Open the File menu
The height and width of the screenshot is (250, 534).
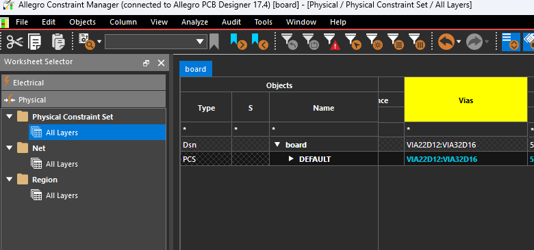(22, 22)
